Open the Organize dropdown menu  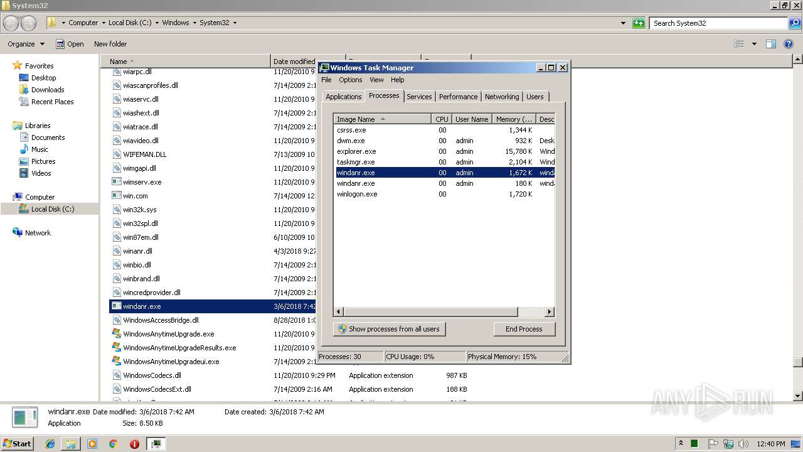(x=26, y=44)
